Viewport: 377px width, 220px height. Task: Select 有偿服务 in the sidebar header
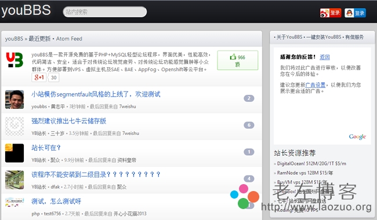click(x=354, y=37)
